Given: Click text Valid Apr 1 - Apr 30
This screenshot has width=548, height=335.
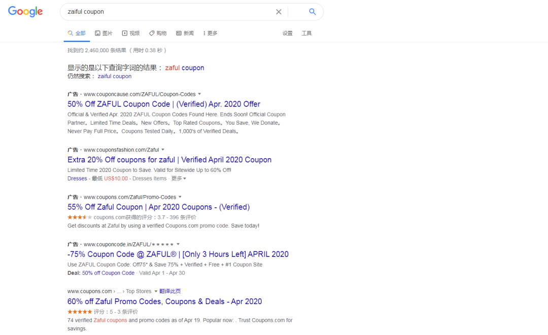Looking at the screenshot, I should point(162,273).
